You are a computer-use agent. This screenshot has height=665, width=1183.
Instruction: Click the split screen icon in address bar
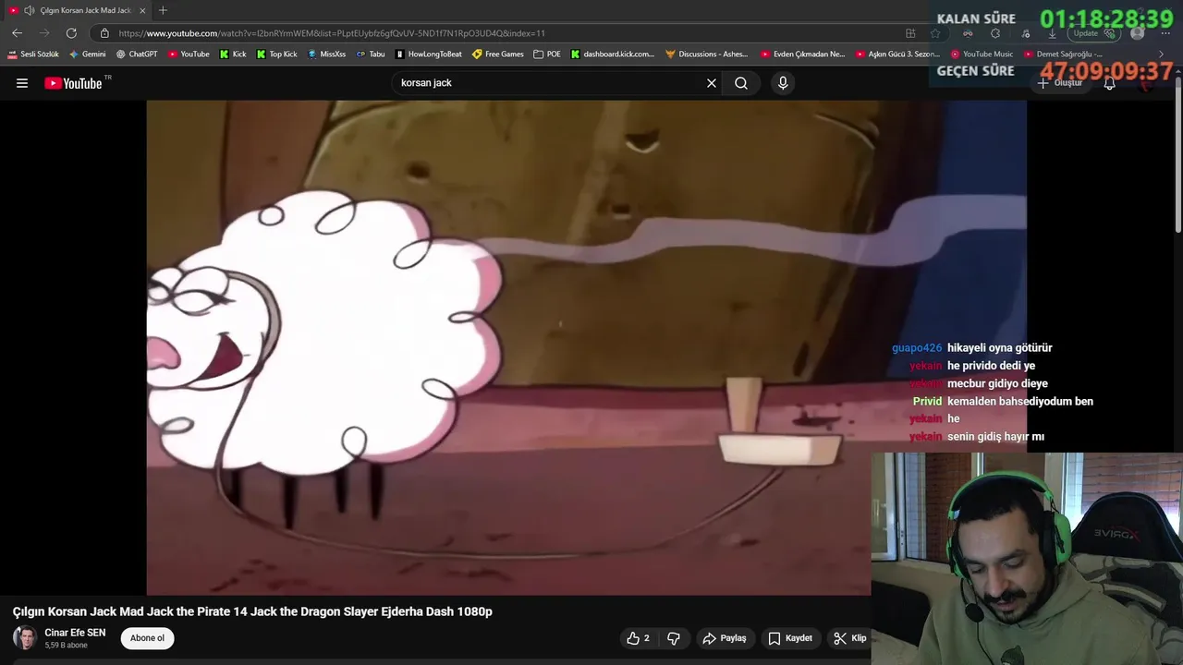click(x=910, y=33)
